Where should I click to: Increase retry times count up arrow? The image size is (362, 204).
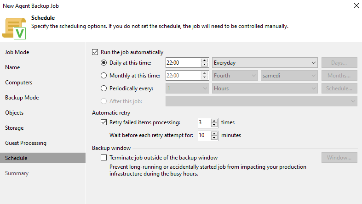214,120
